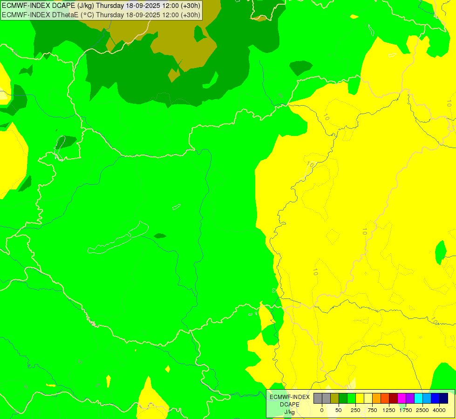The width and height of the screenshot is (456, 419).
Task: Click the legend value 1750
Action: click(x=406, y=410)
